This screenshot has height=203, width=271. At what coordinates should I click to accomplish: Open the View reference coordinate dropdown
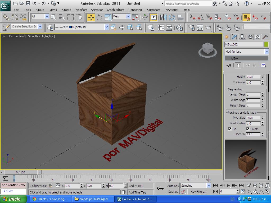(121, 16)
